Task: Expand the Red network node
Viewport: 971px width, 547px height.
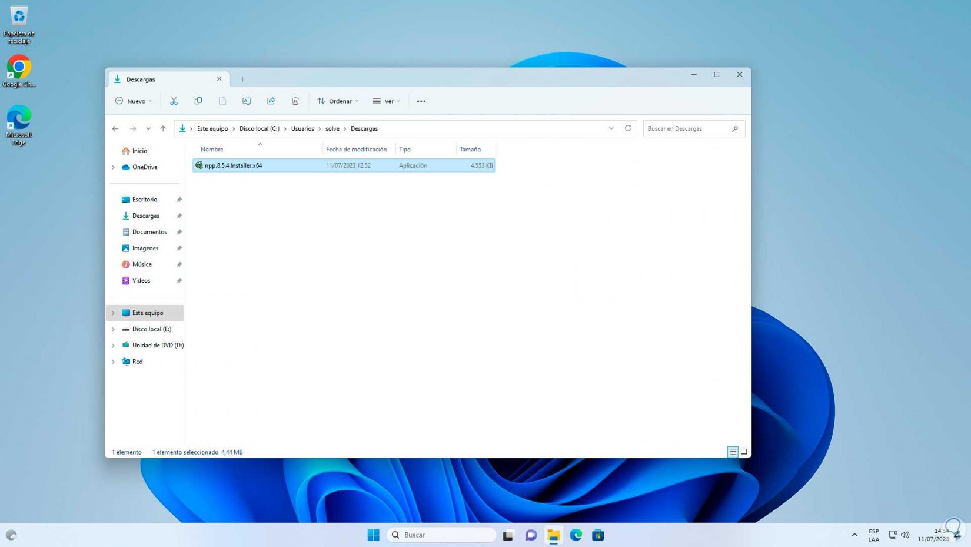Action: 113,362
